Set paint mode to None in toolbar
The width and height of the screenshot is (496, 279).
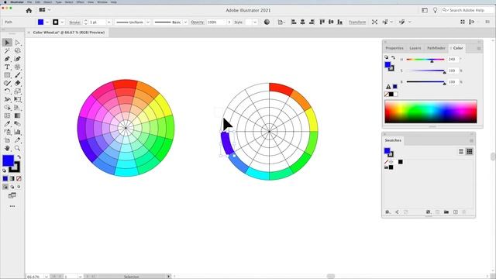click(x=19, y=179)
